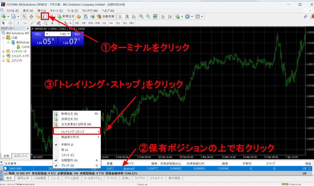Viewport: 314px width, 186px height.
Task: Switch chart to line chart icon
Action: [134, 17]
